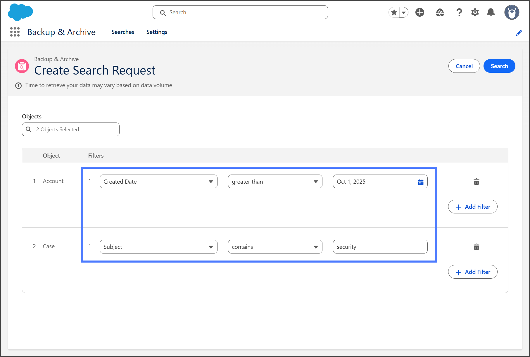This screenshot has width=530, height=357.
Task: Open the date picker calendar icon
Action: (421, 182)
